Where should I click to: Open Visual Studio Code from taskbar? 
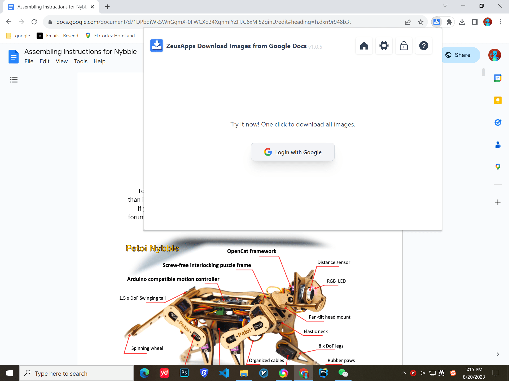point(224,373)
